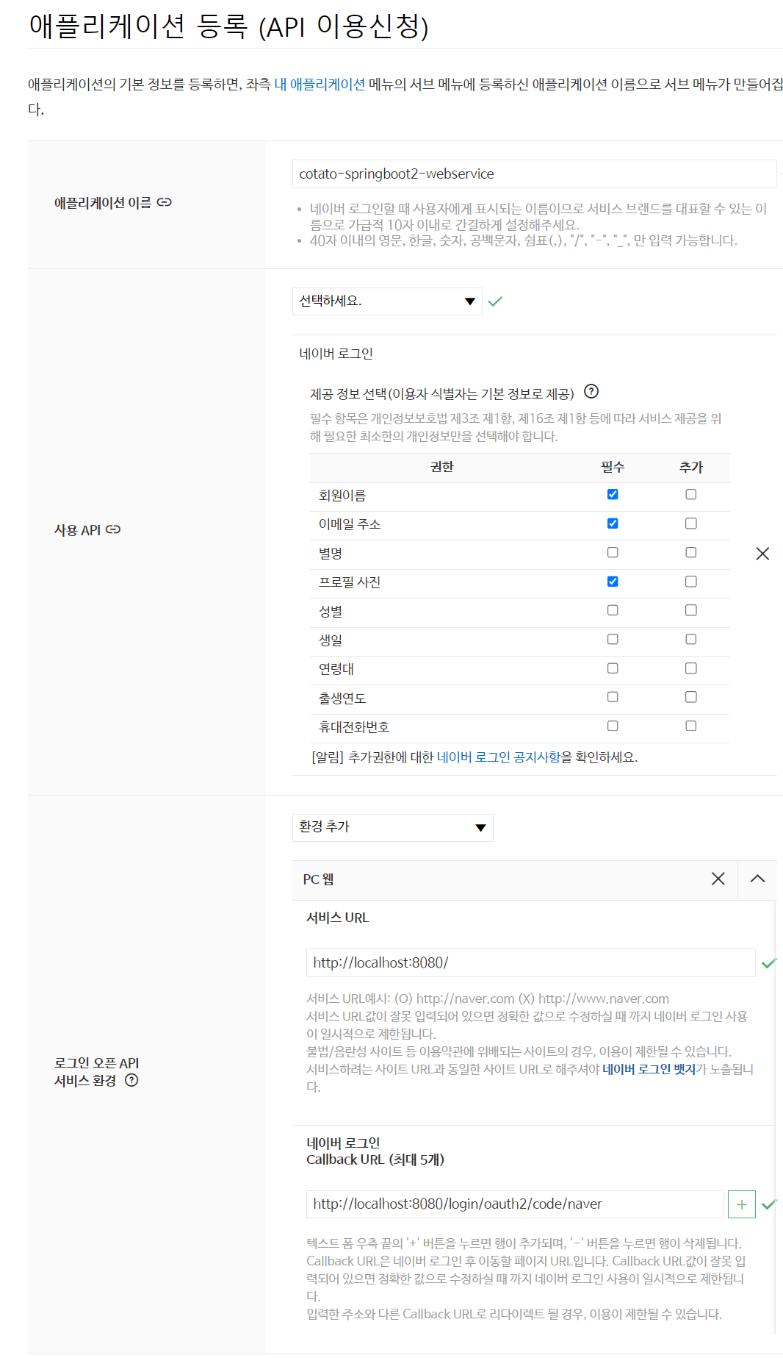The width and height of the screenshot is (783, 1358).
Task: Open the 네이버 로그인 공지사항 link
Action: click(499, 757)
